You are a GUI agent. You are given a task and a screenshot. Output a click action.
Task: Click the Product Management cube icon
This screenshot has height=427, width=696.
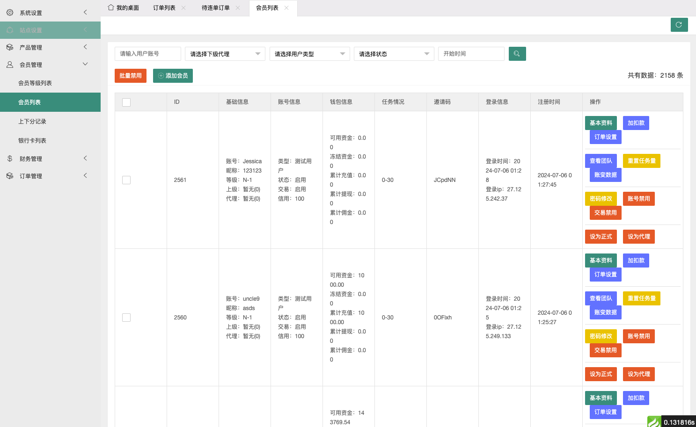tap(10, 47)
